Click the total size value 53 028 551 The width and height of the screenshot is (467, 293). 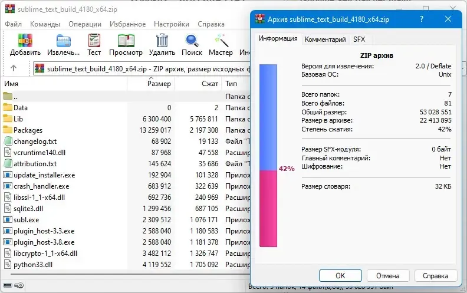pos(435,112)
